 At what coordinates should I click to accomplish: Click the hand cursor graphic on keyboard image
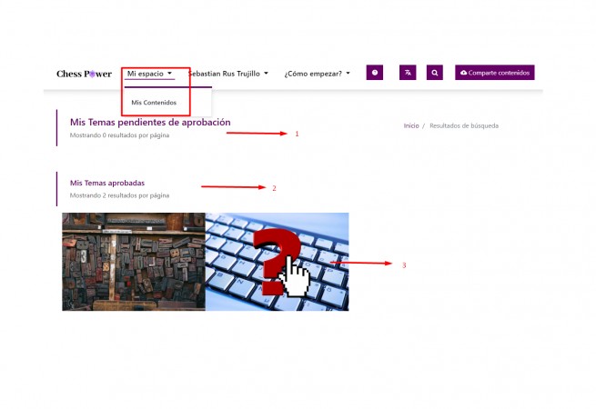click(x=296, y=274)
